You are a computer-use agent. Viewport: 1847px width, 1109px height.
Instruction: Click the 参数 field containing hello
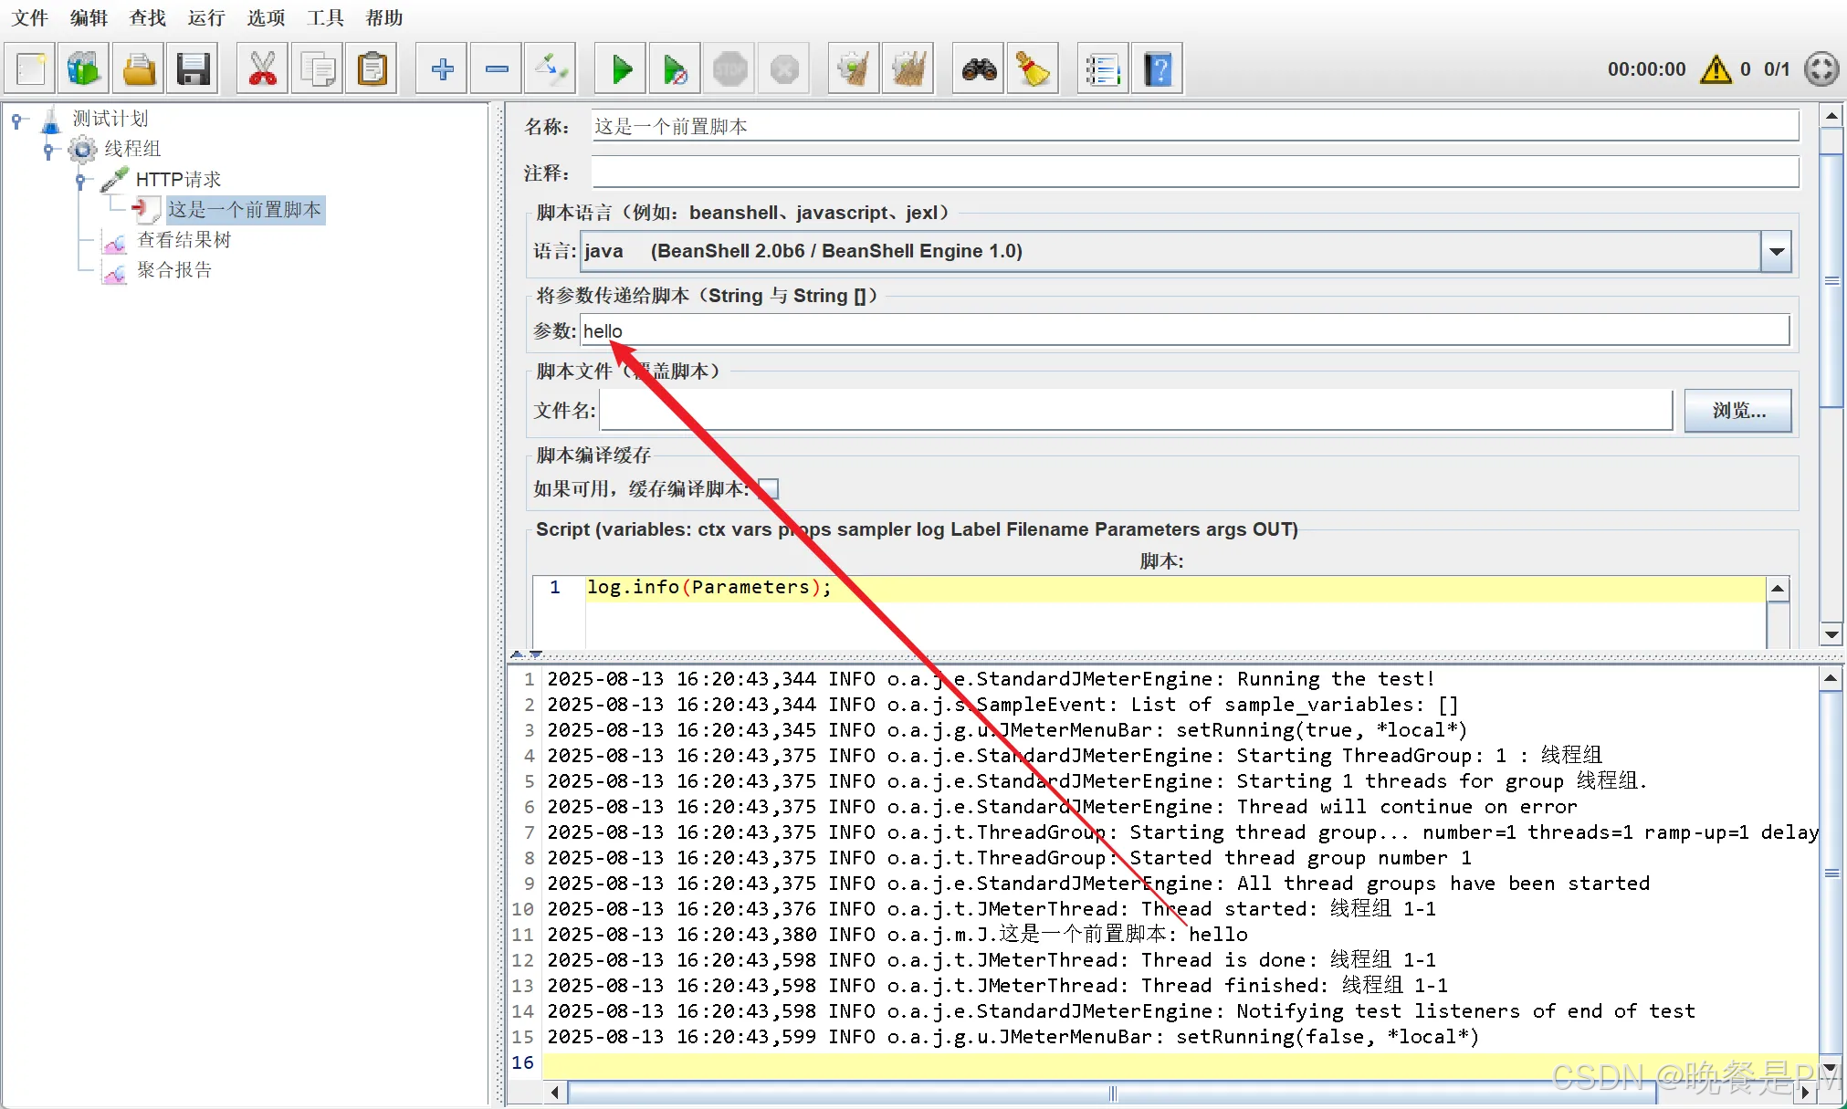[1185, 331]
